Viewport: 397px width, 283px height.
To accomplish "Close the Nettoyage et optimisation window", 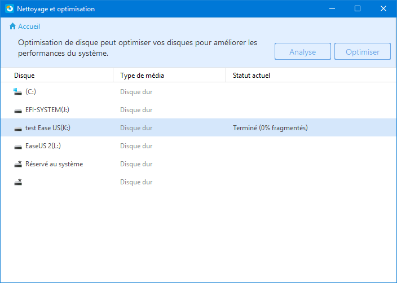I will (383, 8).
